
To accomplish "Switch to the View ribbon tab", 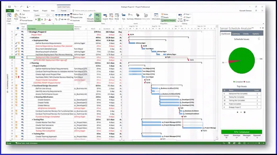I will pyautogui.click(x=53, y=11).
